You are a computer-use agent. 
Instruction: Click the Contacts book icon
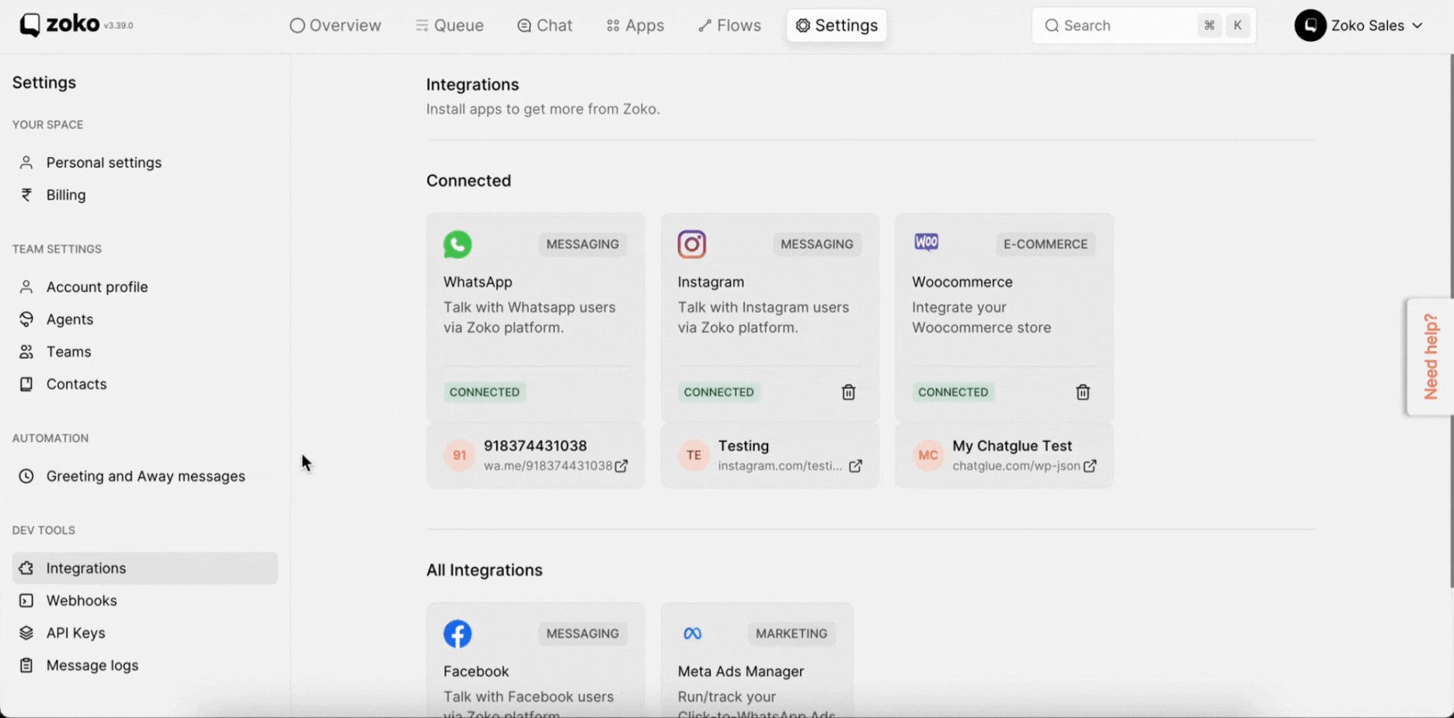click(26, 384)
